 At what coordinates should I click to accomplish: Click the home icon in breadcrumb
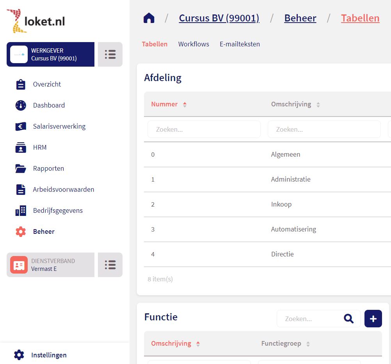(149, 18)
